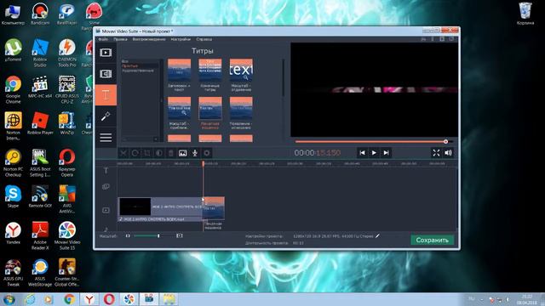Click the preview seek bar handle
This screenshot has height=306, width=545.
[445, 142]
